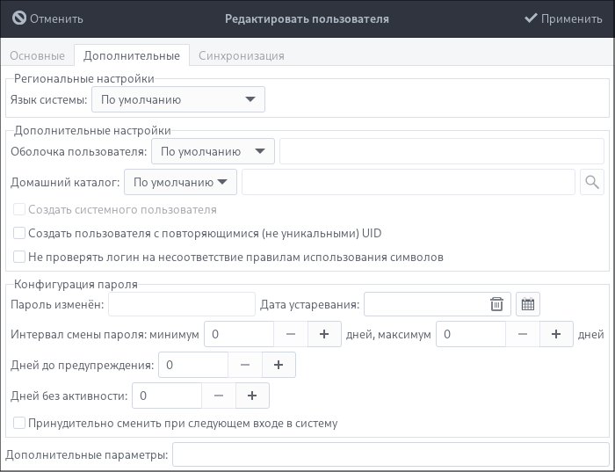Click the минимум days value field
Viewport: 615px width, 472px height.
pos(239,334)
